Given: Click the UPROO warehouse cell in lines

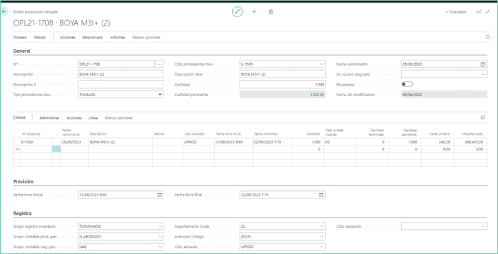Looking at the screenshot, I should click(x=199, y=142).
